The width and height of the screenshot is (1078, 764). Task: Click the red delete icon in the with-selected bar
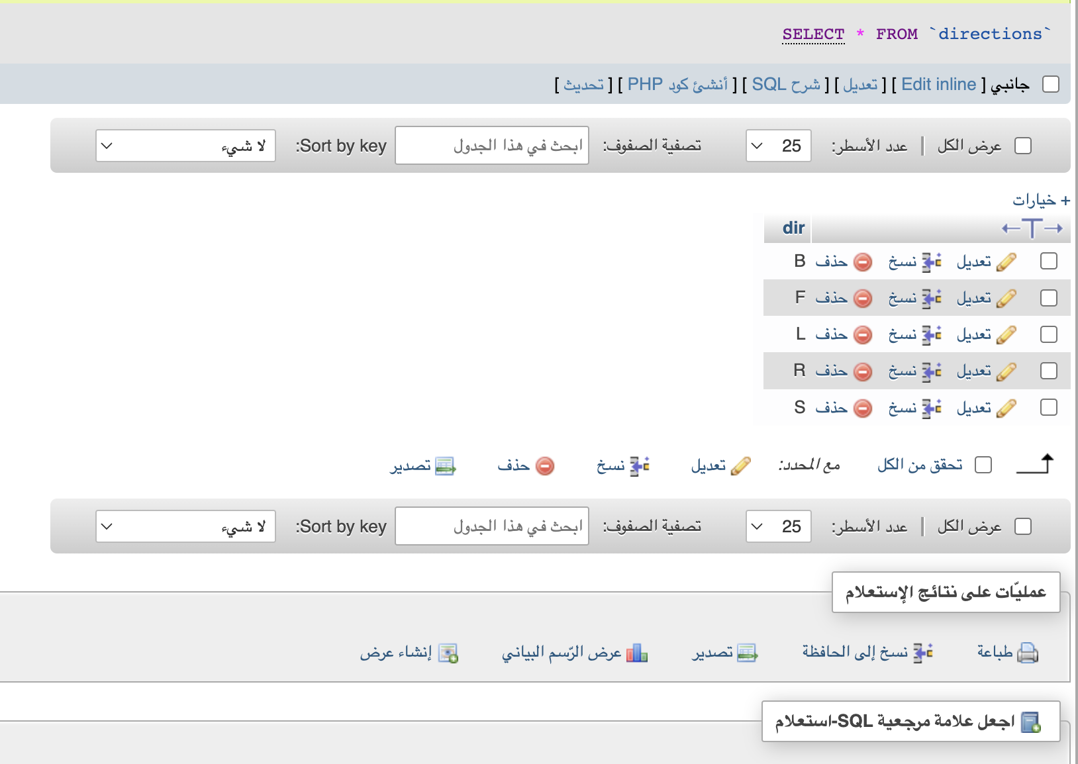point(545,466)
